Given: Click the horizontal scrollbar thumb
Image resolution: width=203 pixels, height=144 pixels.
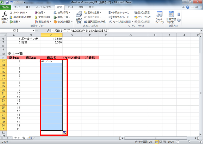Looking at the screenshot, I should [155, 138].
